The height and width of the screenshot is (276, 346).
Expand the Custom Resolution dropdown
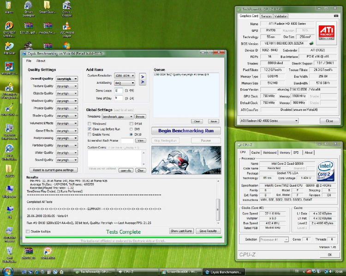[125, 76]
